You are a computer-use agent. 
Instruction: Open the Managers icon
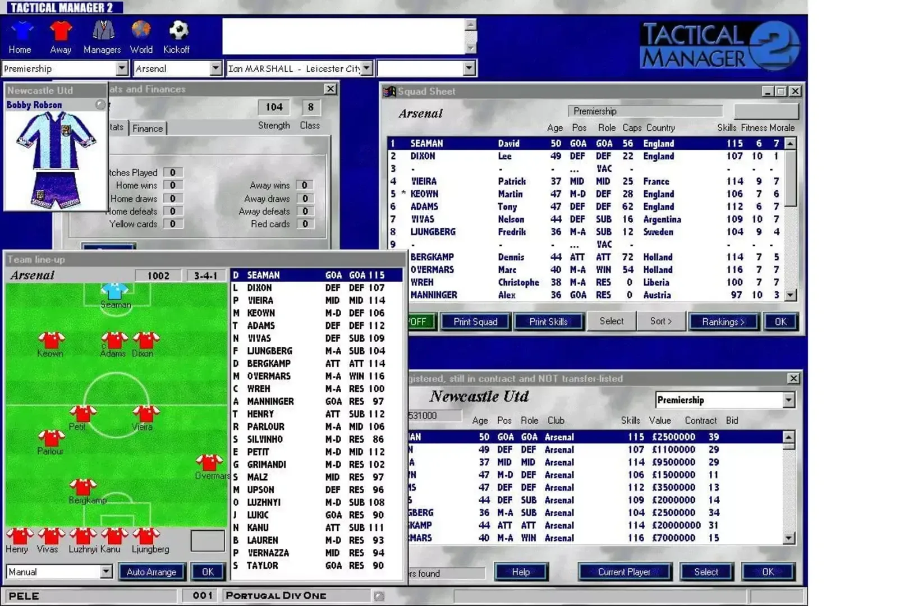coord(103,31)
